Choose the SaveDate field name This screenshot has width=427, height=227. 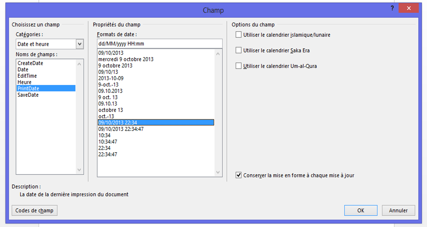[x=28, y=95]
